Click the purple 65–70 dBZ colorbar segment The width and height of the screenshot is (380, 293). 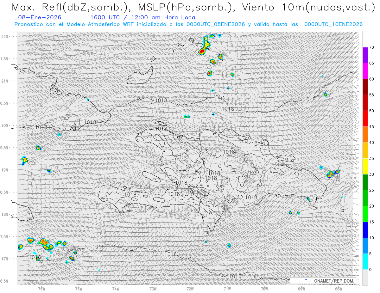point(365,55)
